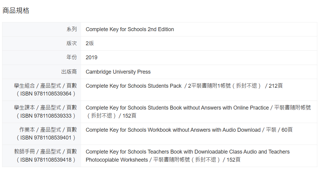Select the 版次 row label
The image size is (326, 176).
(x=72, y=43)
